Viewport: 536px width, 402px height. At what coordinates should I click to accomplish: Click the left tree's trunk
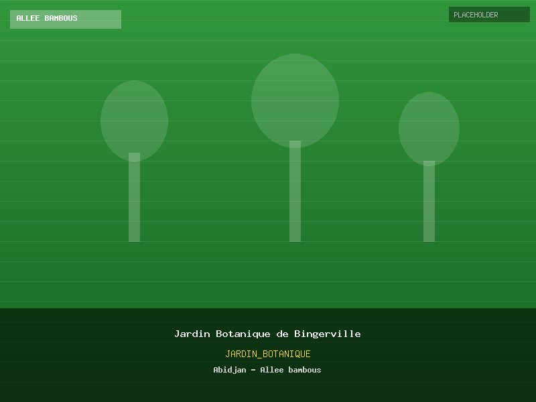tap(134, 201)
